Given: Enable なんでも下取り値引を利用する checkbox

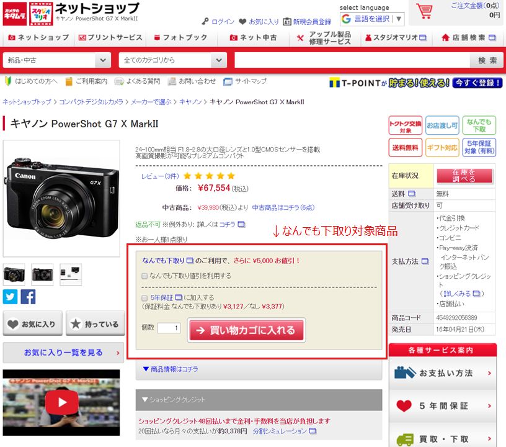Looking at the screenshot, I should point(144,276).
